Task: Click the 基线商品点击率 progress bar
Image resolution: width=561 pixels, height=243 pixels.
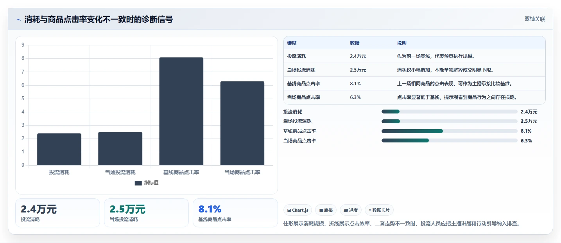Action: [x=450, y=131]
